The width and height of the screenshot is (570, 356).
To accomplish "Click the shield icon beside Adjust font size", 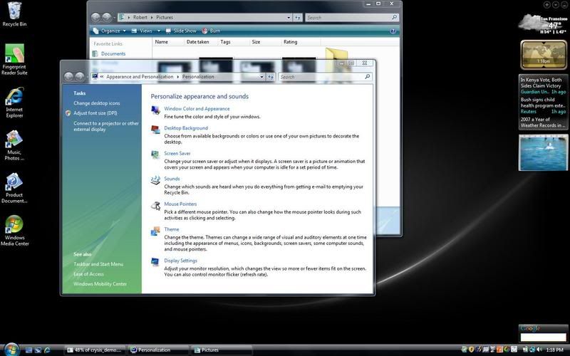I will pos(68,113).
